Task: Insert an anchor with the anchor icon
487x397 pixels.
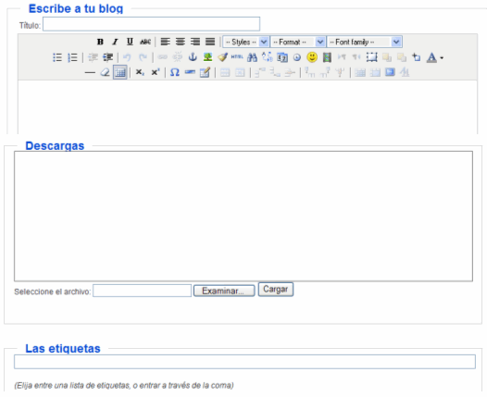Action: tap(193, 57)
